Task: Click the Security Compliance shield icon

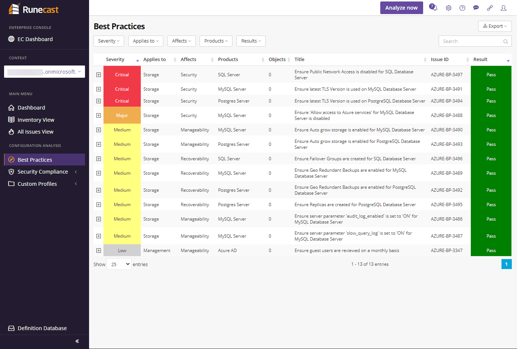Action: tap(11, 172)
